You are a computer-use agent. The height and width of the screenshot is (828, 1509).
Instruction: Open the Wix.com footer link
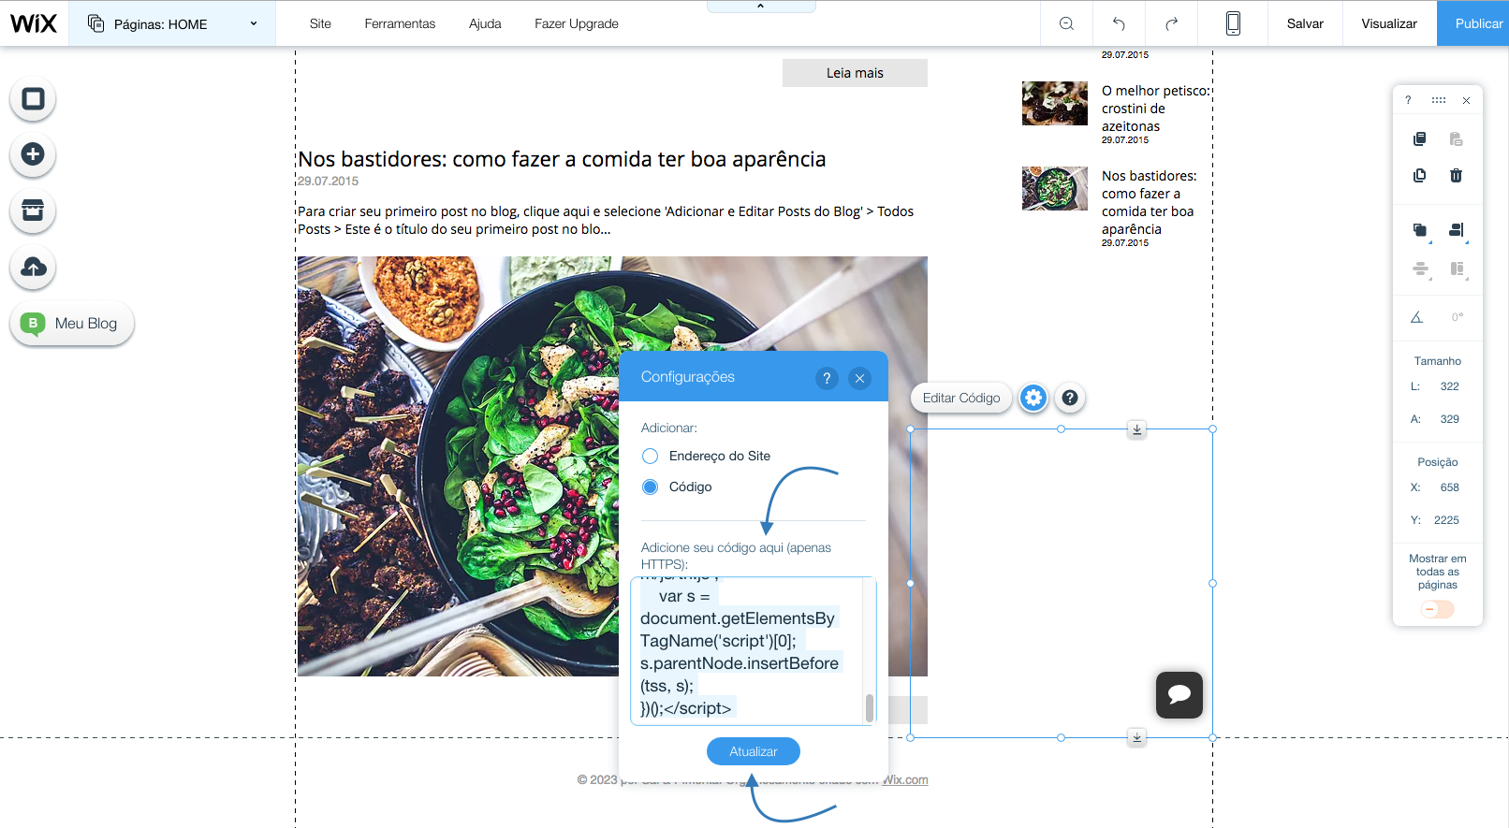pos(904,779)
